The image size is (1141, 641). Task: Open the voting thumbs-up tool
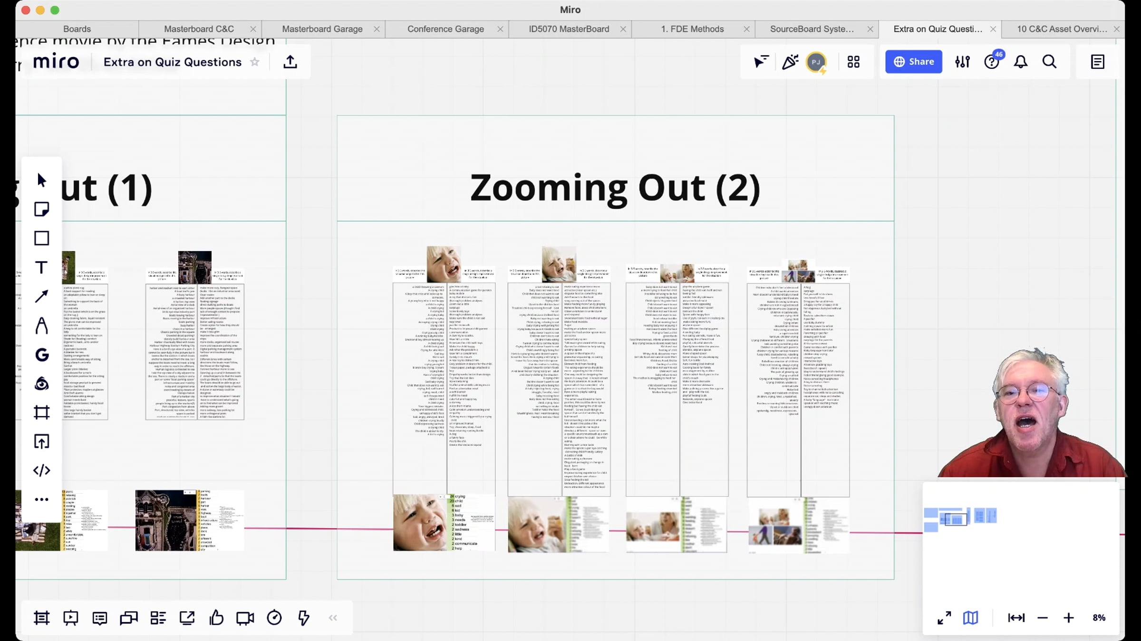[x=216, y=618]
